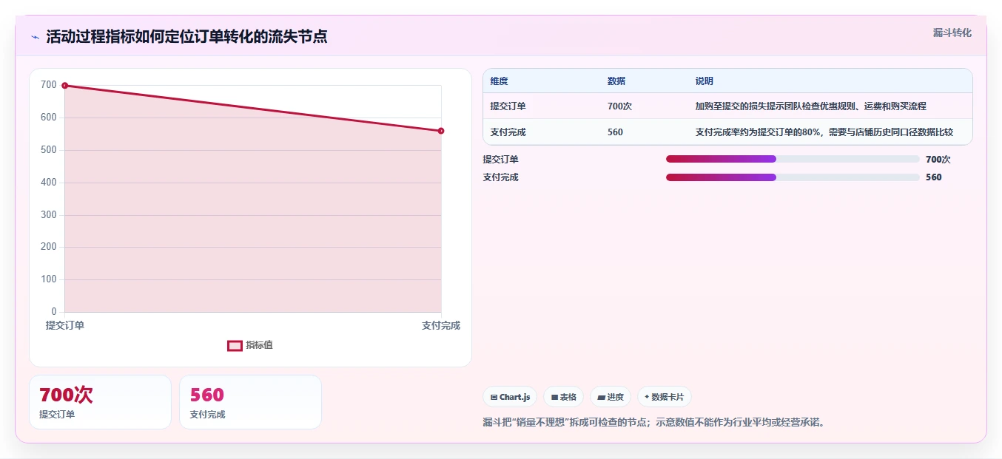
Task: Click the title 活动过程指标如何定位订单转化的流失节点
Action: (x=186, y=37)
